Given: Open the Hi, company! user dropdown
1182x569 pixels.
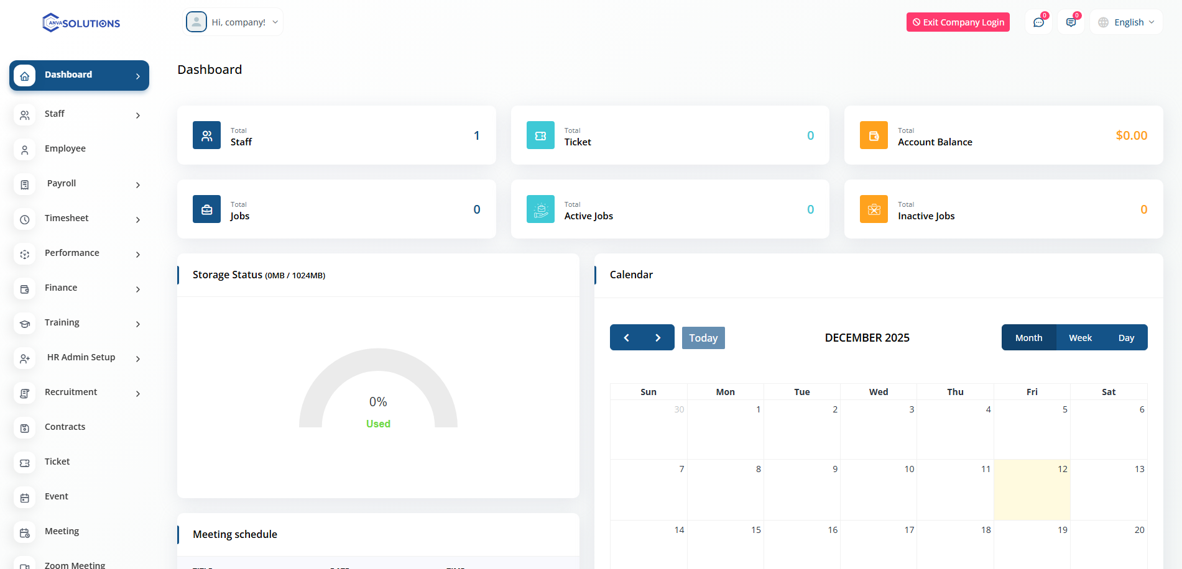Looking at the screenshot, I should tap(233, 22).
